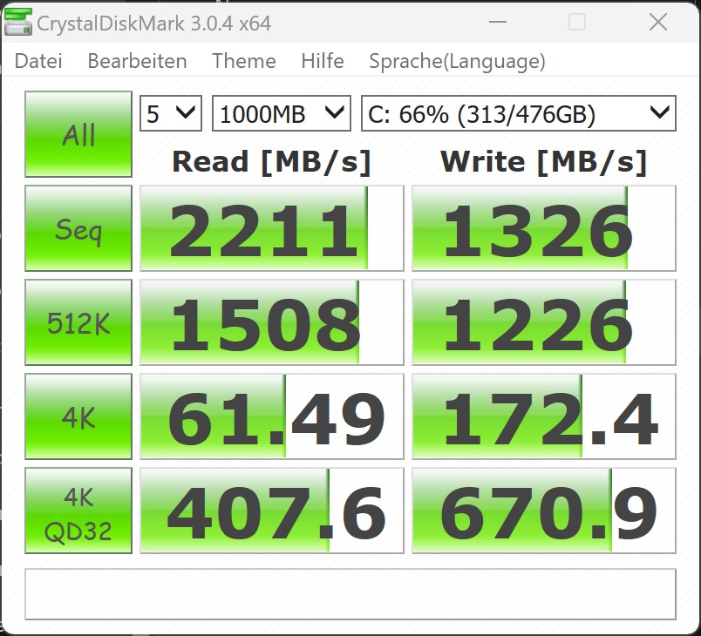Image resolution: width=701 pixels, height=636 pixels.
Task: Start the Seq benchmark test
Action: click(x=78, y=228)
